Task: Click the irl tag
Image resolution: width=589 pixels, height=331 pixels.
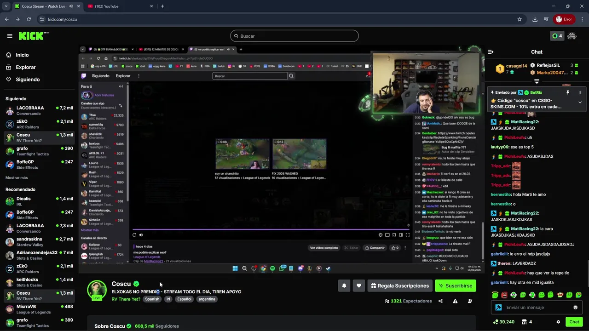Action: pyautogui.click(x=168, y=299)
